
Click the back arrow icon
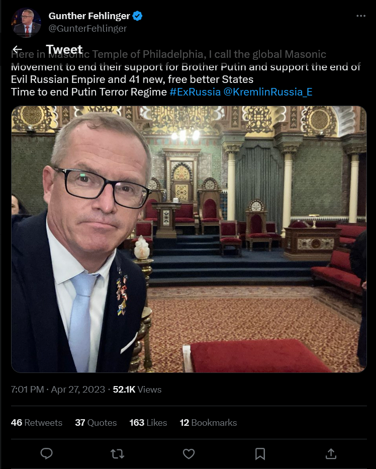(x=18, y=49)
